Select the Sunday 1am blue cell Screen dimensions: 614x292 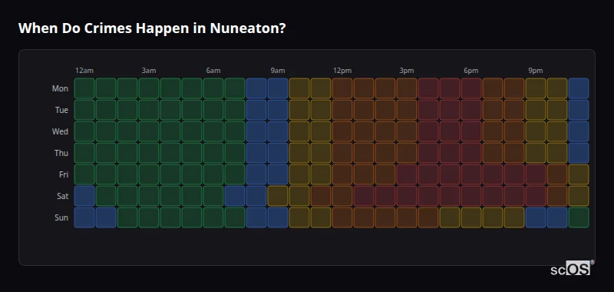point(106,217)
